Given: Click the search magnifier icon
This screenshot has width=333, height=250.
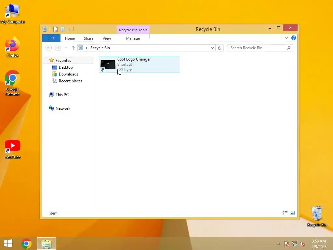Looking at the screenshot, I should click(x=288, y=48).
